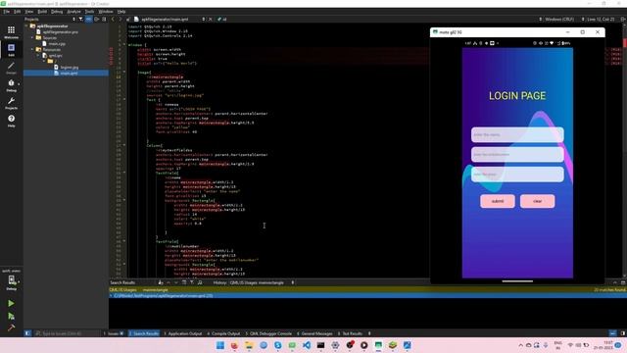The height and width of the screenshot is (353, 627).
Task: Open Visual Studio Code from the taskbar
Action: pos(307,345)
